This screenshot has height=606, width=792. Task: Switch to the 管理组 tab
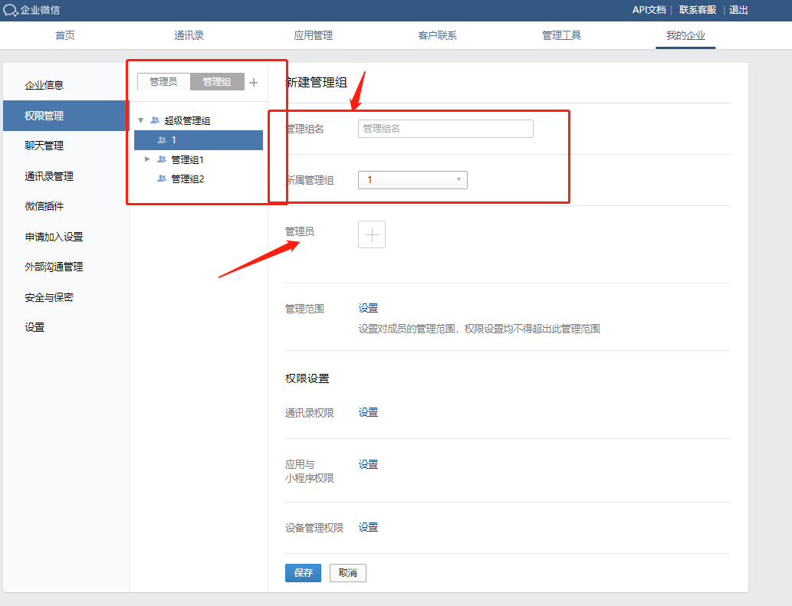(x=217, y=82)
